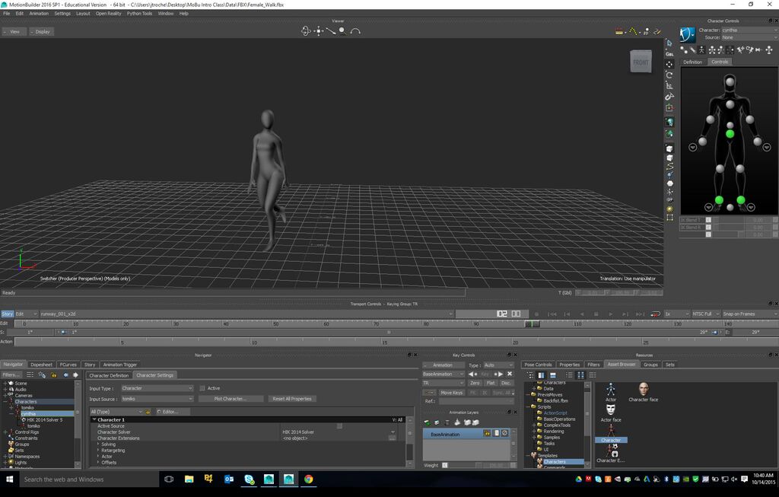
Task: Click the lock icon in Navigator toolbar
Action: point(54,374)
